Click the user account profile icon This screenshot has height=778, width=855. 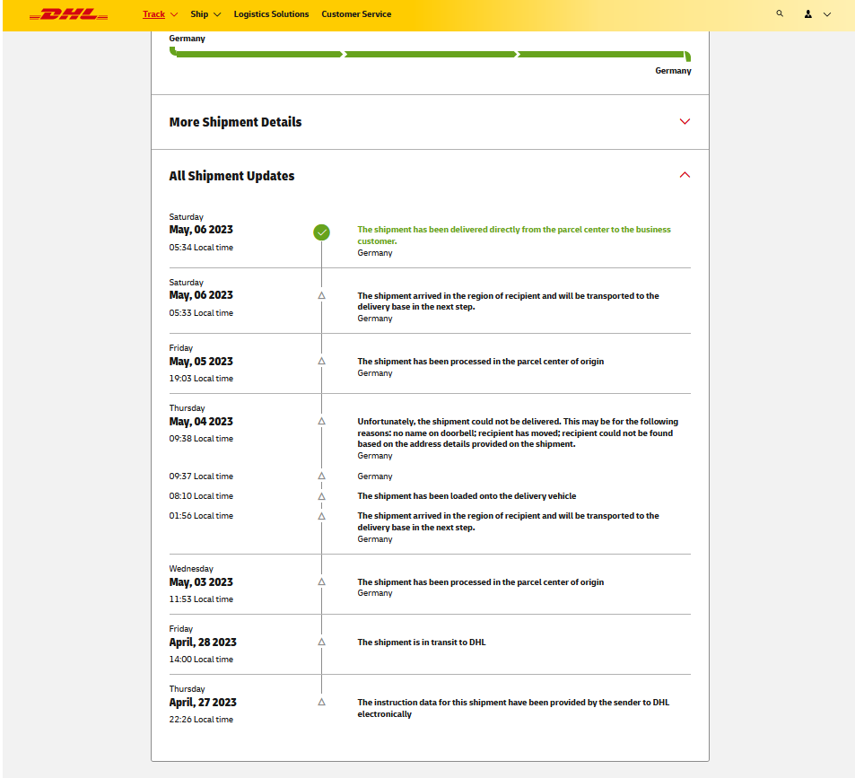[x=807, y=14]
